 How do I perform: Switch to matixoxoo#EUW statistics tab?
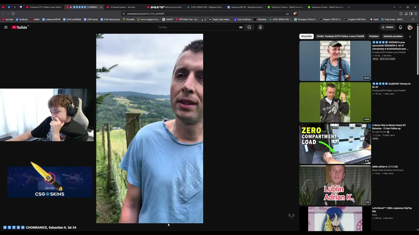[245, 7]
